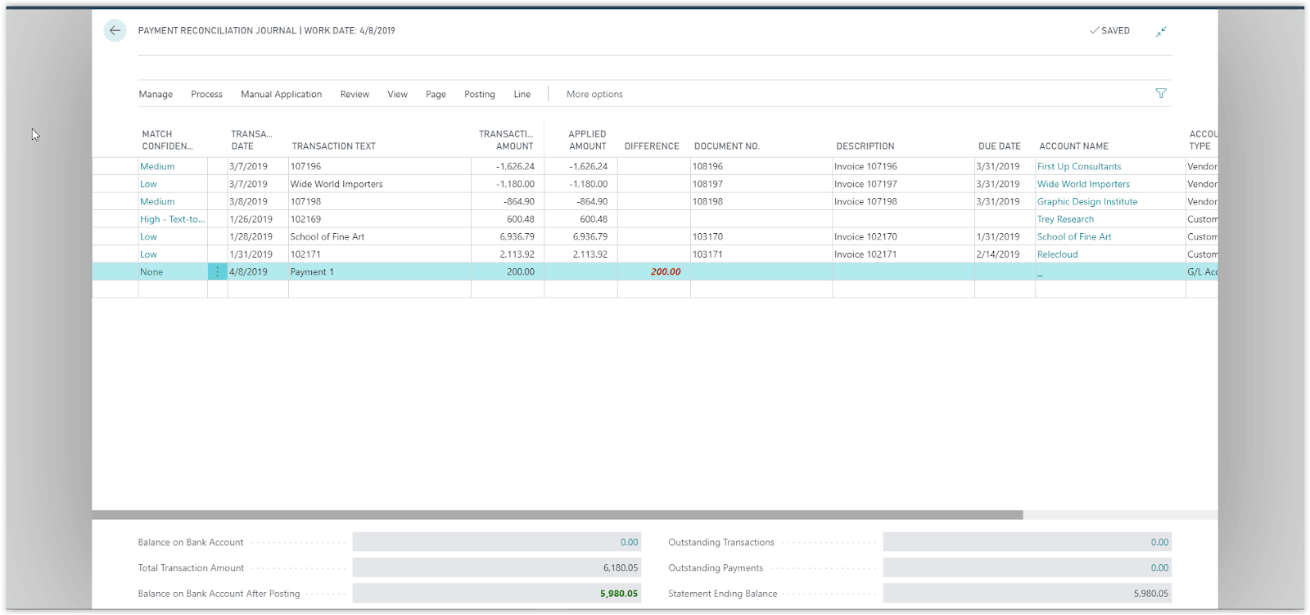The image size is (1310, 615).
Task: Open the Page menu
Action: [x=436, y=94]
